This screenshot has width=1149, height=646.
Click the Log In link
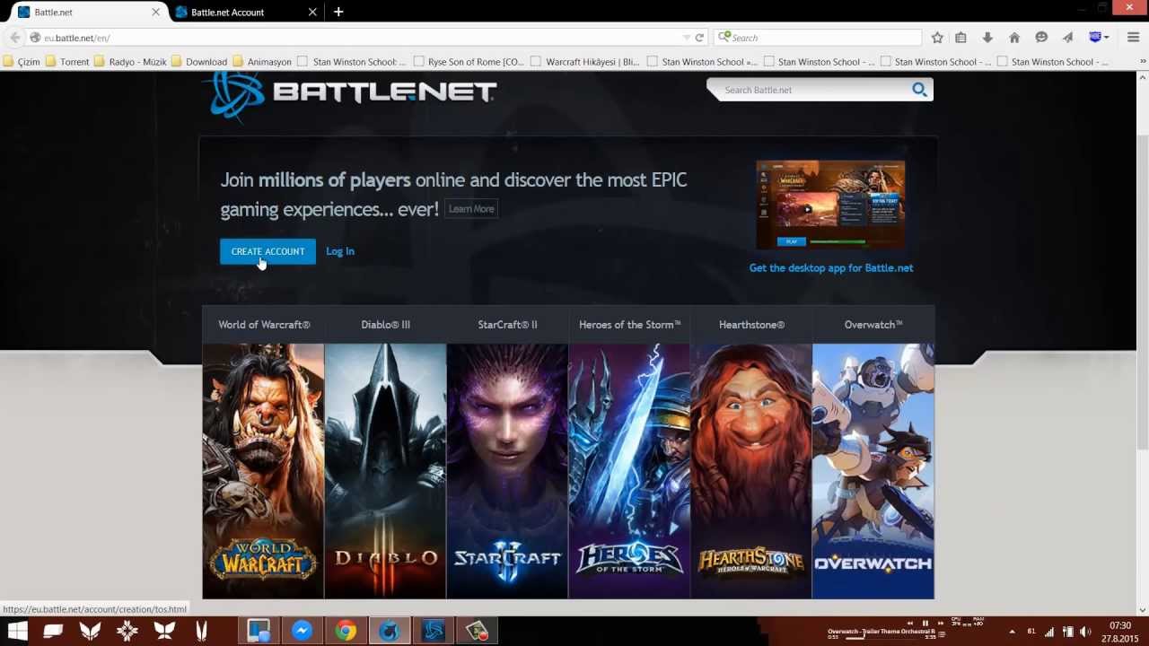coord(340,251)
